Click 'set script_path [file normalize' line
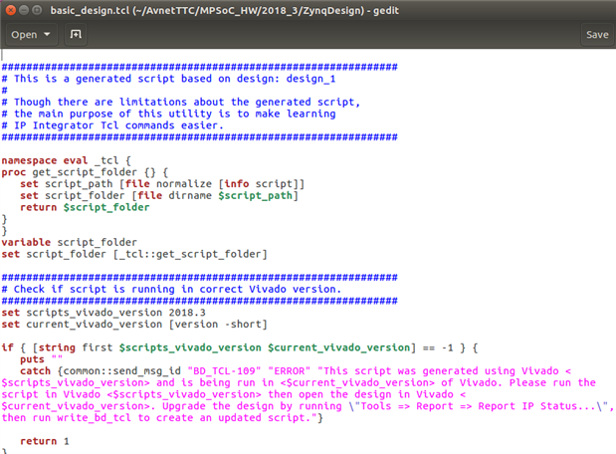Image resolution: width=616 pixels, height=454 pixels. coord(162,184)
